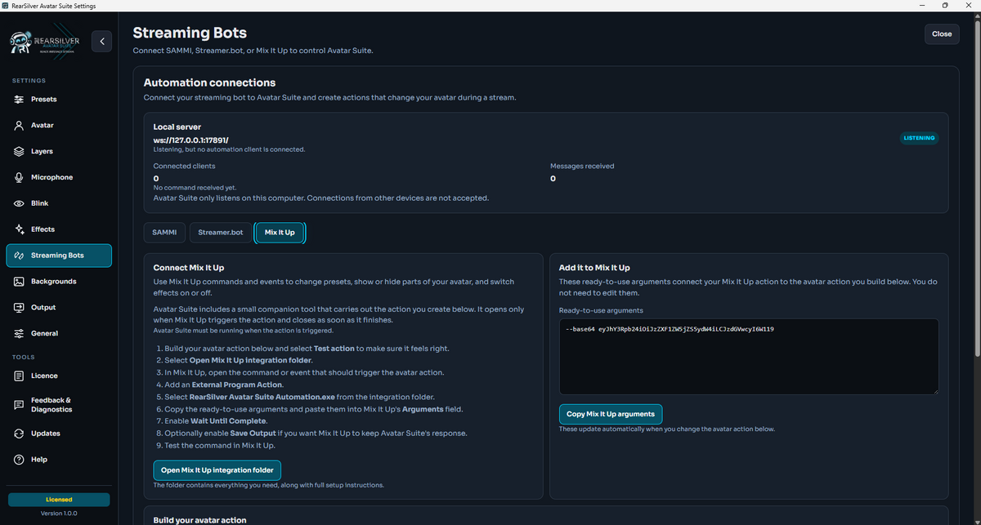Click step 9 Test the command in Mix It Up
This screenshot has height=525, width=981.
tap(216, 445)
